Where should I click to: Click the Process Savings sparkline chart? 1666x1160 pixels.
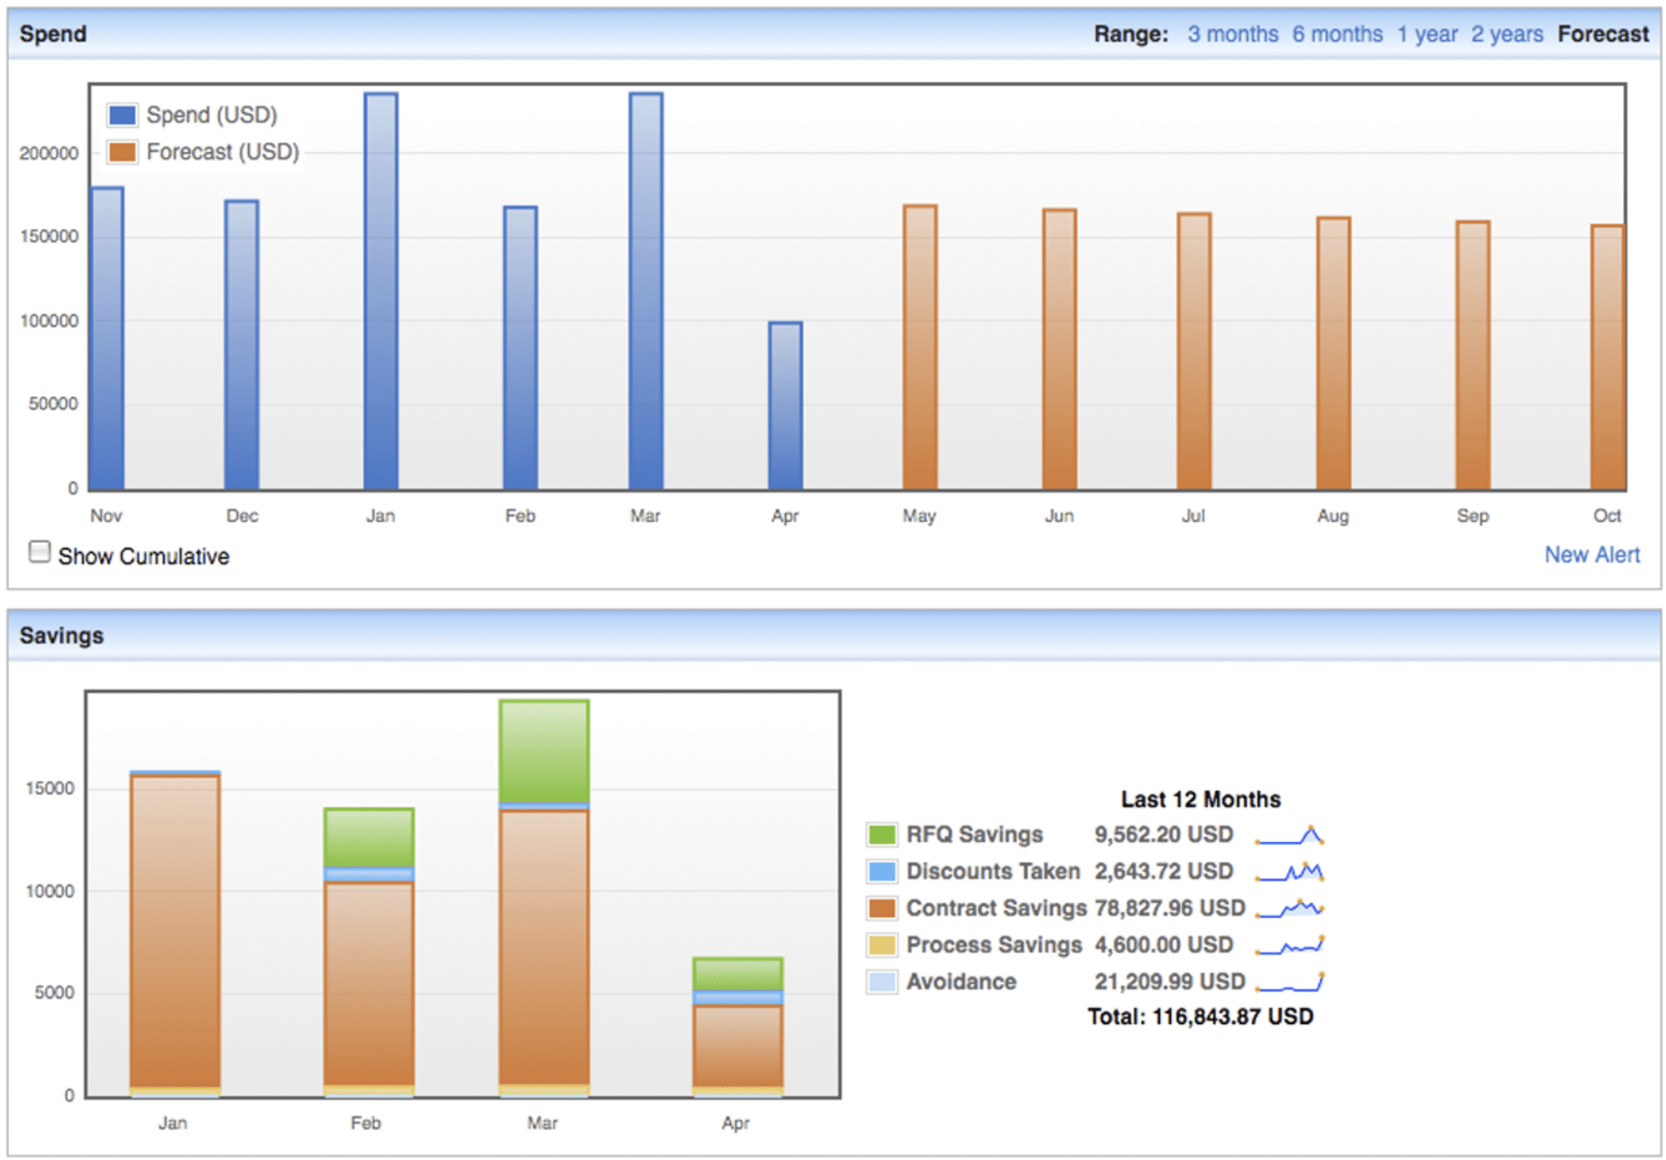[1289, 946]
